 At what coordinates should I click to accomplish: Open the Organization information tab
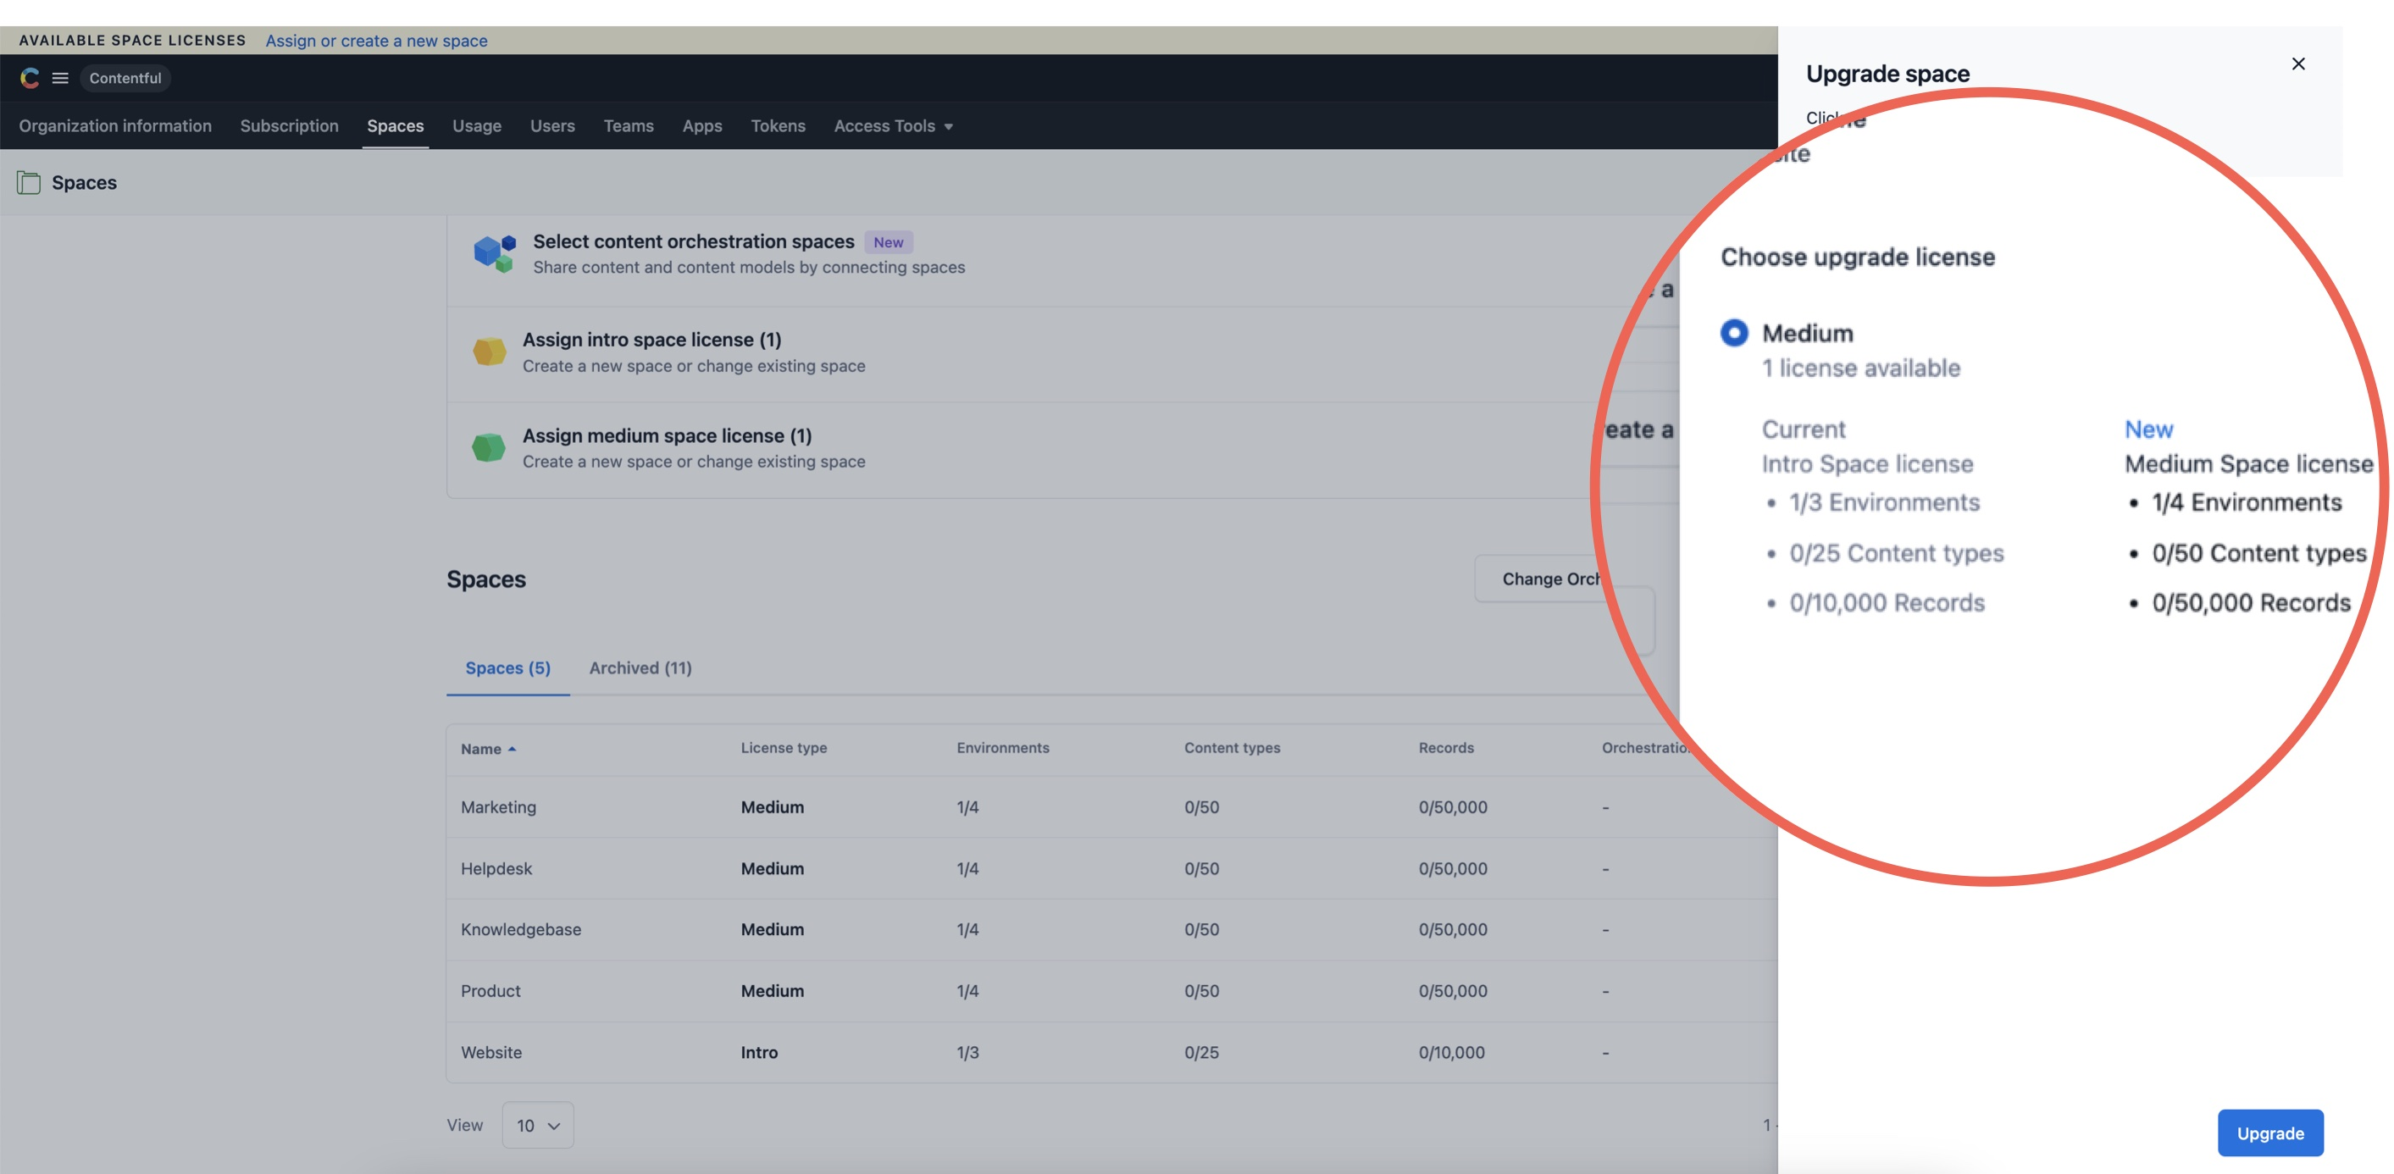(113, 124)
